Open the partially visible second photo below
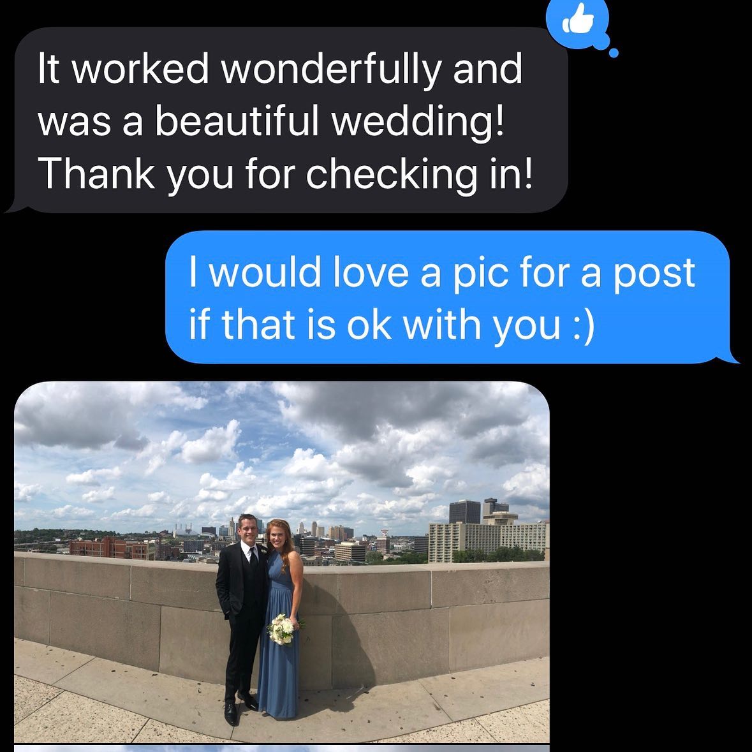The width and height of the screenshot is (752, 752). (282, 749)
